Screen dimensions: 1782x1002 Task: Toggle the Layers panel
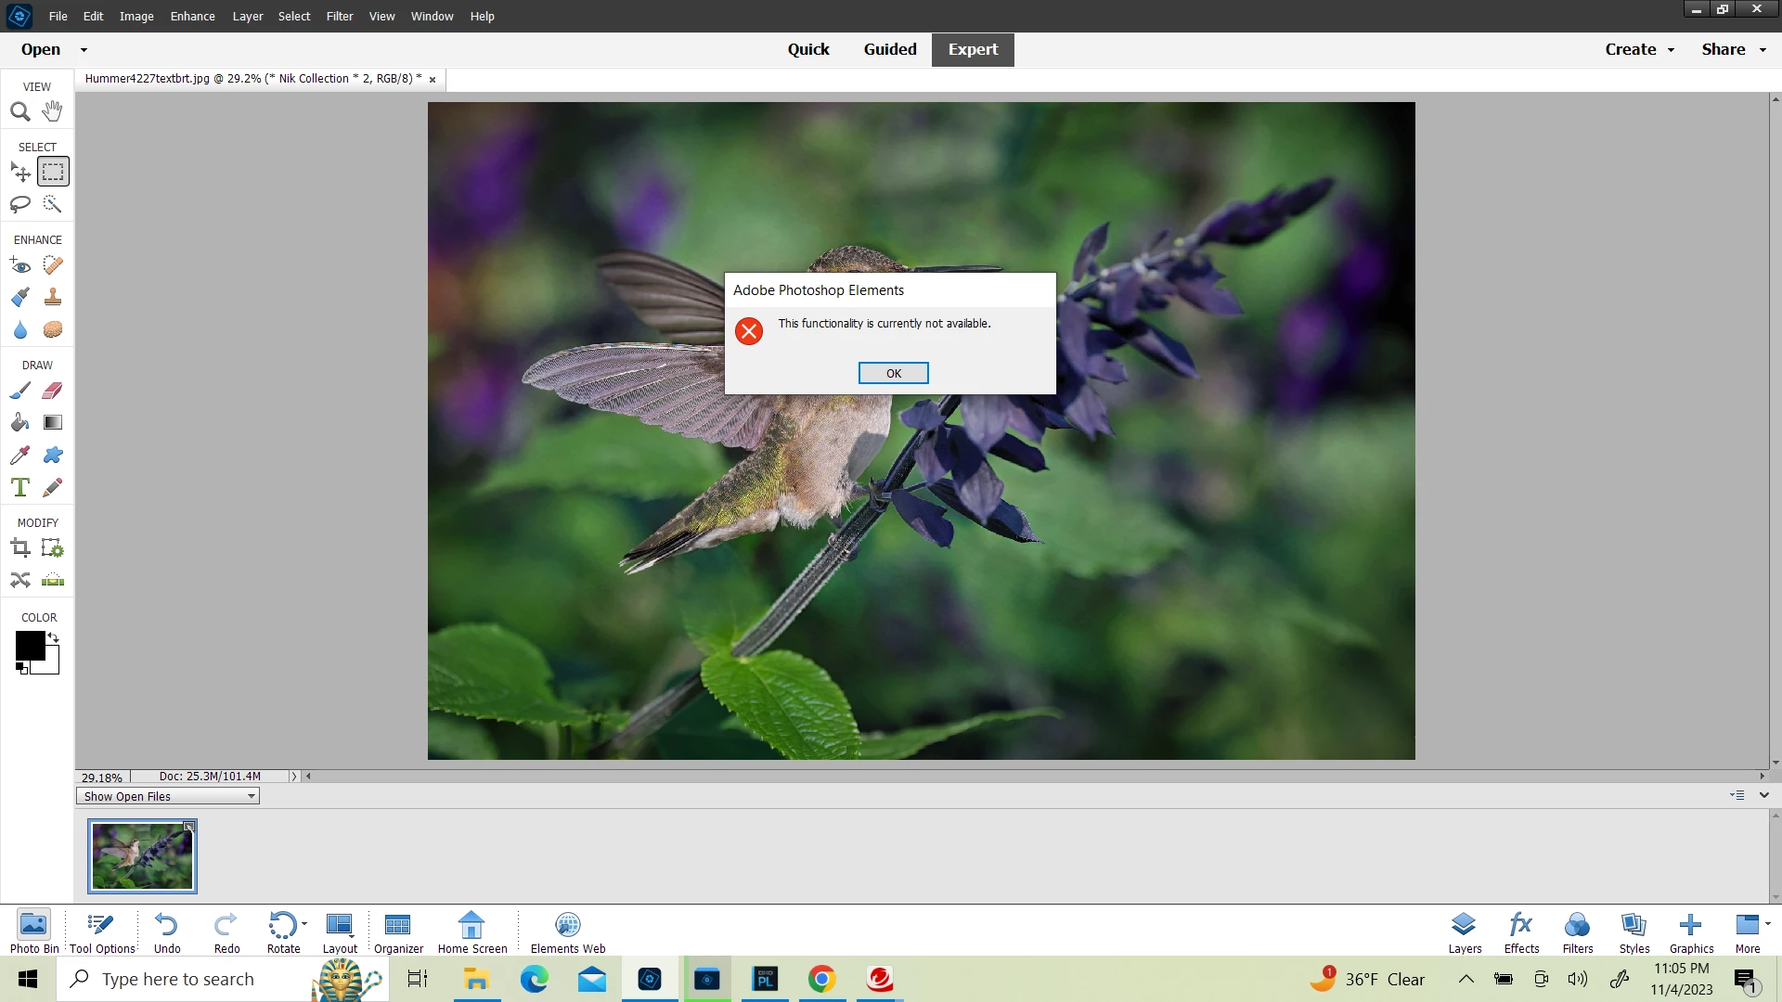tap(1465, 931)
